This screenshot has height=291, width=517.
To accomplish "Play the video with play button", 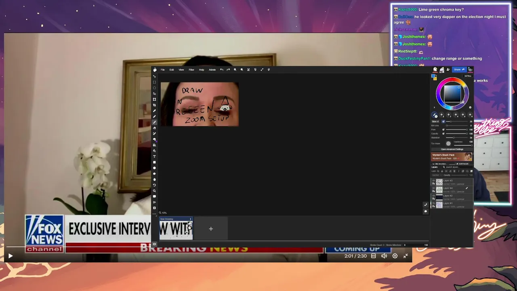I will pyautogui.click(x=11, y=256).
